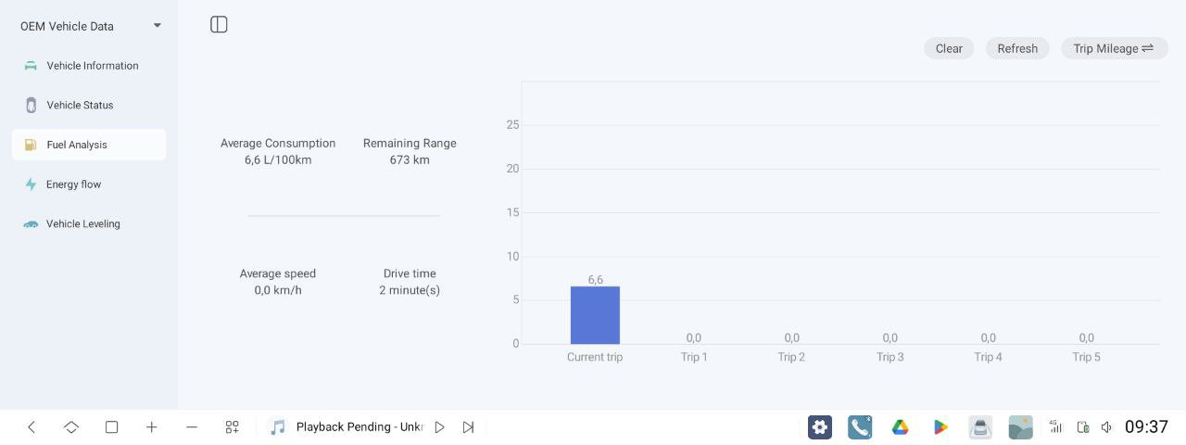Open recent apps square icon

click(111, 427)
